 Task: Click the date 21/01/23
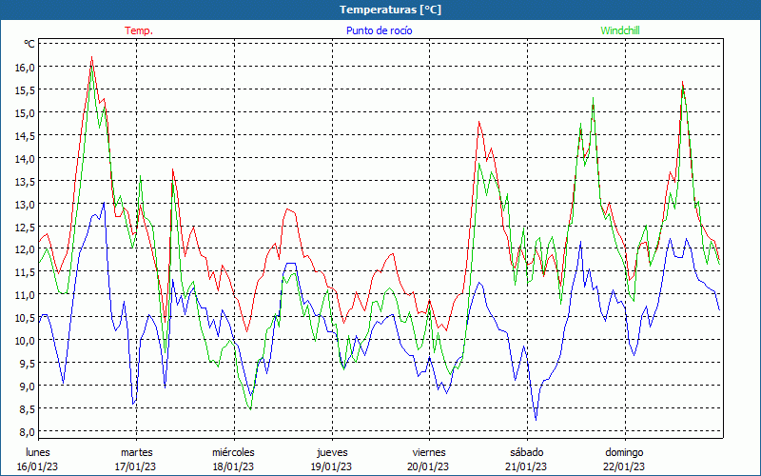click(x=526, y=466)
